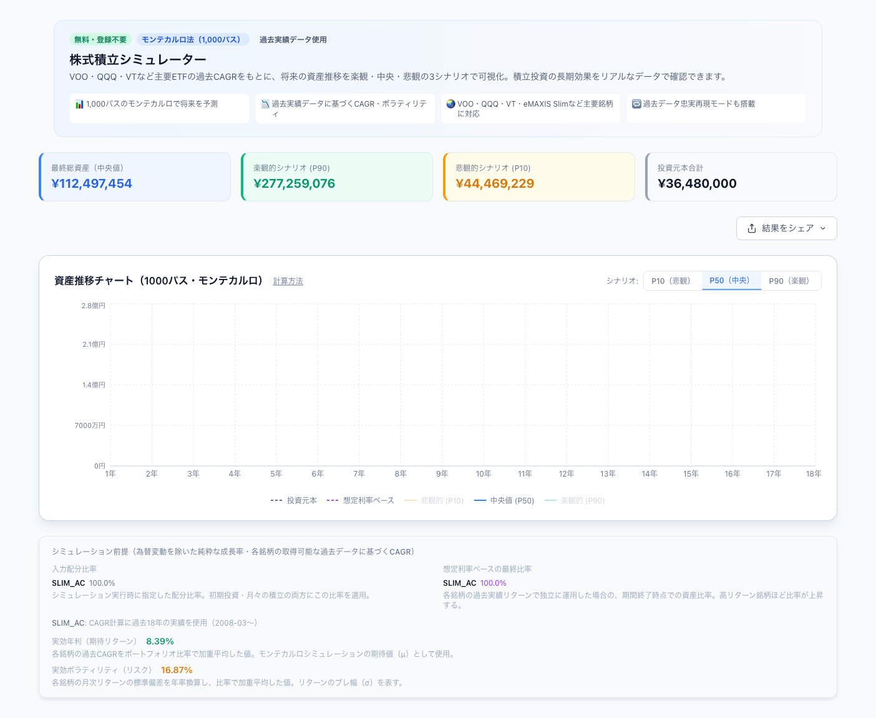Open the 結果をシェア dropdown chevron

[823, 228]
